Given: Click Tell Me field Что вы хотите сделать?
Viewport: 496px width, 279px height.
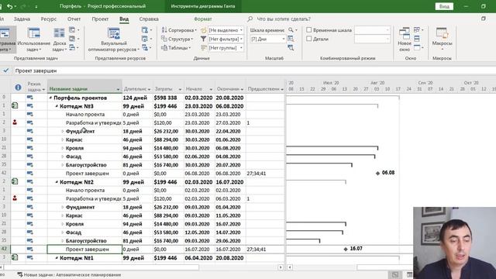Looking at the screenshot, I should click(284, 19).
